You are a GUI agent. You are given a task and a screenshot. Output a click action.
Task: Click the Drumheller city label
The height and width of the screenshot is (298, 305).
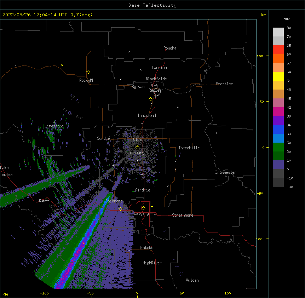(x=226, y=172)
